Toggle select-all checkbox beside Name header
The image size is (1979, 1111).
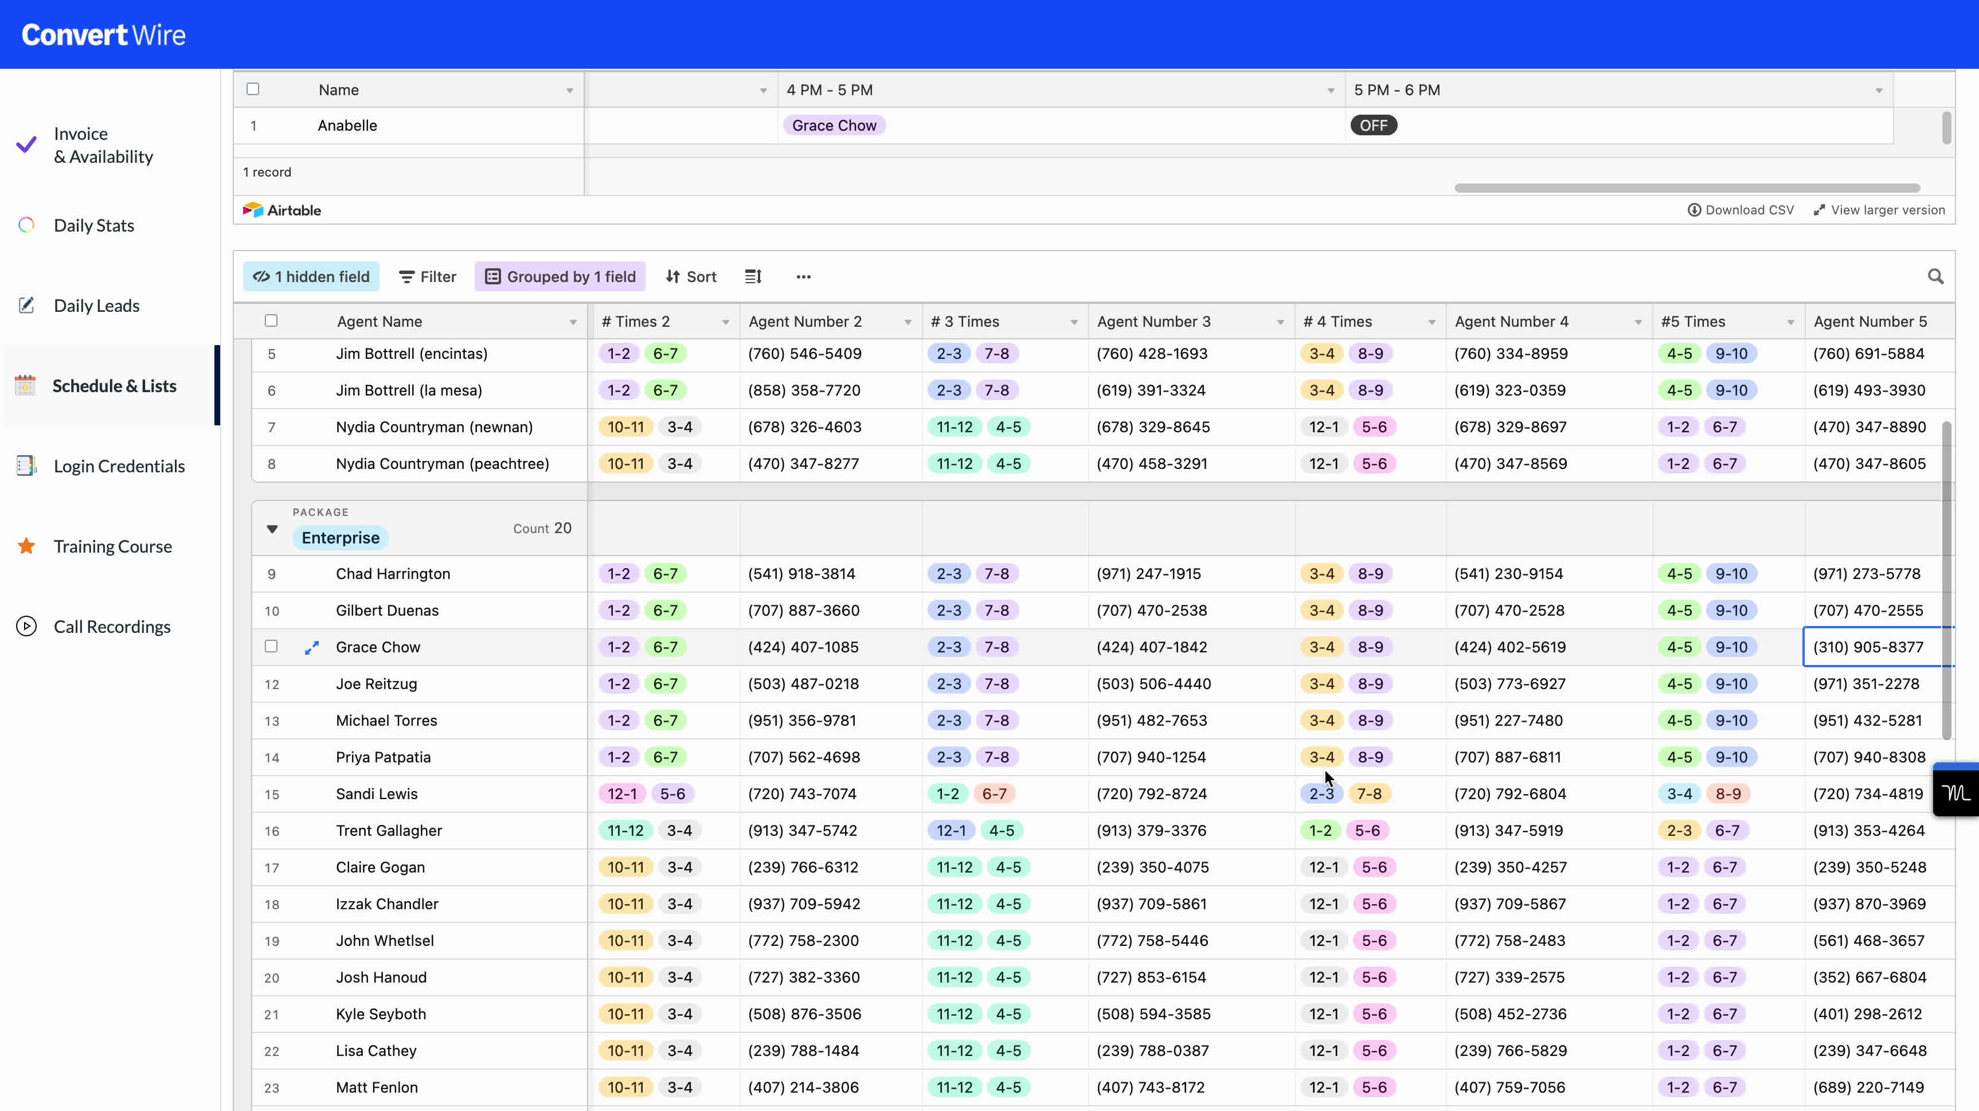[253, 89]
